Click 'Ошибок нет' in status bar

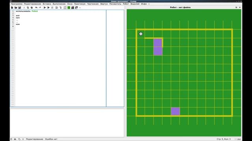51,139
